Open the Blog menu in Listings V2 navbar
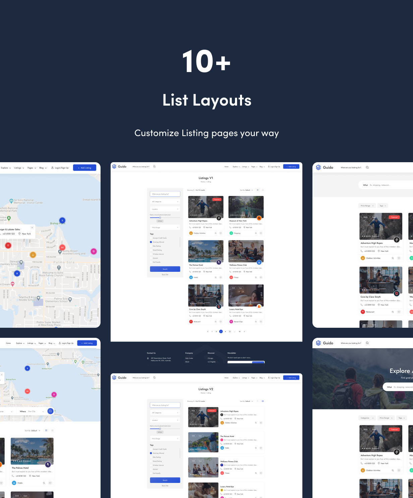Screen dimensions: 413x498 tap(261, 378)
